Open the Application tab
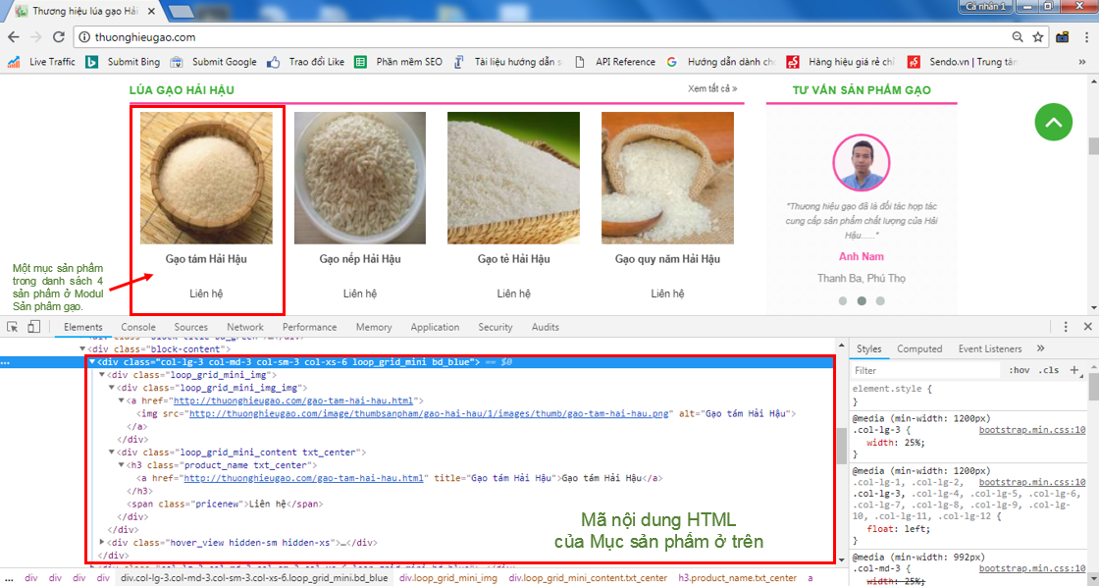The image size is (1099, 586). click(x=435, y=327)
